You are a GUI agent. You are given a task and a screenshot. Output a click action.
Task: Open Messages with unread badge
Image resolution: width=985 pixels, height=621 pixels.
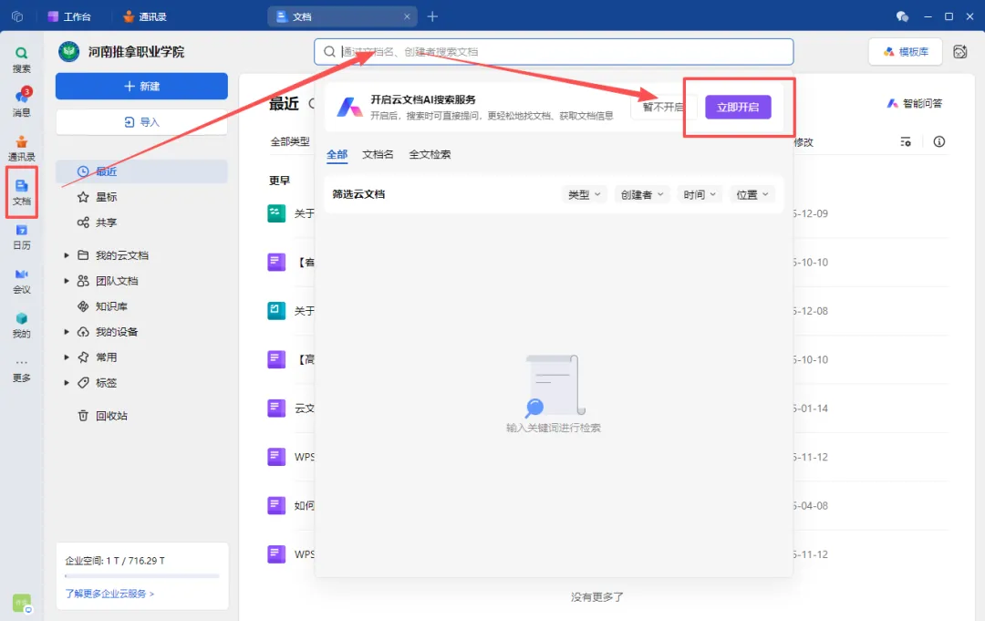(22, 102)
